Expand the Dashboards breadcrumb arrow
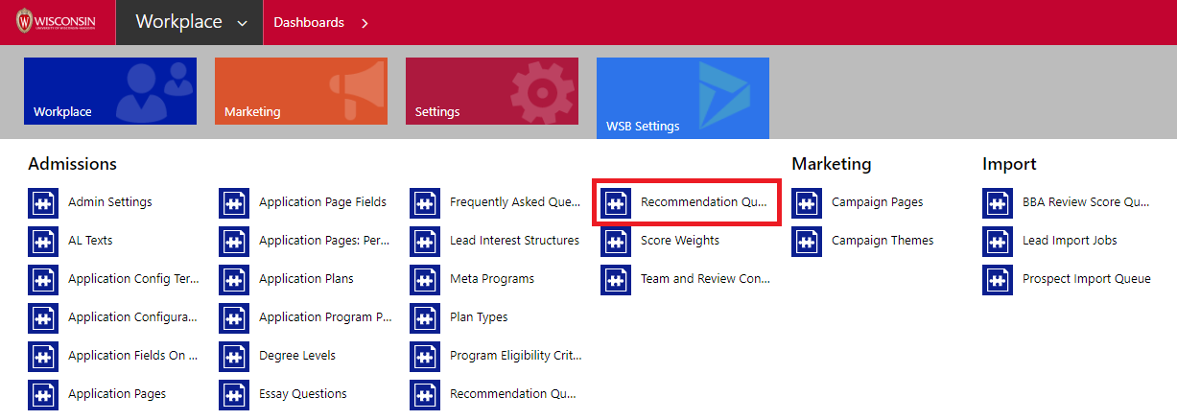The width and height of the screenshot is (1177, 420). [x=365, y=23]
